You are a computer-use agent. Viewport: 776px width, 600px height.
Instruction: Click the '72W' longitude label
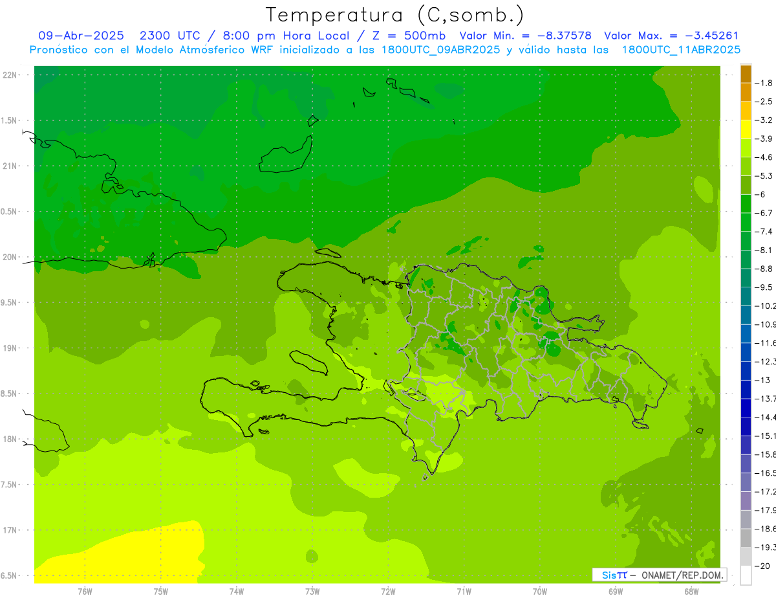tap(388, 592)
